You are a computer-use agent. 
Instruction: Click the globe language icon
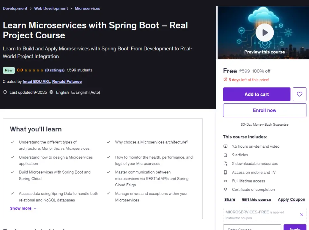coord(51,92)
